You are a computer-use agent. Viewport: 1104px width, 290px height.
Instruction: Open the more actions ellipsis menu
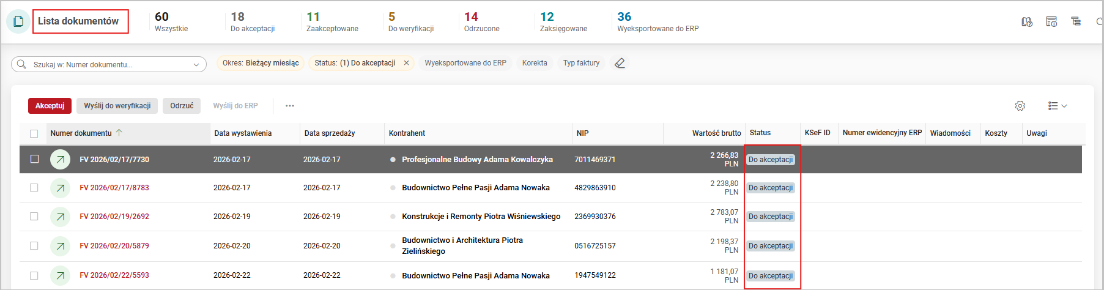[289, 106]
